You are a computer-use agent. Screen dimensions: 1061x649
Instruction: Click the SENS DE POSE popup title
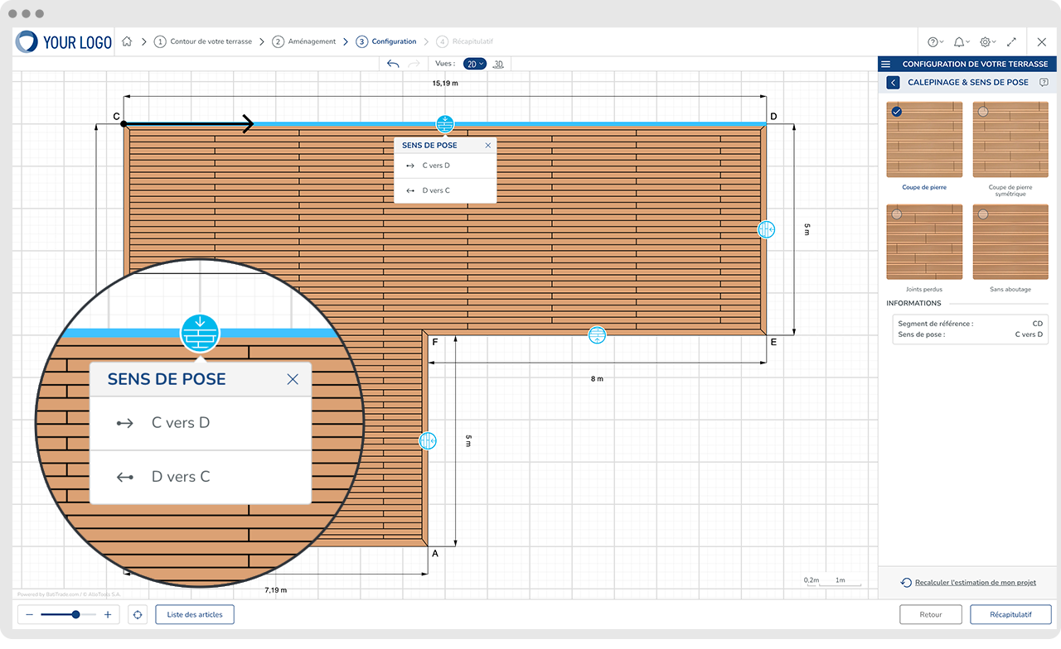point(429,145)
